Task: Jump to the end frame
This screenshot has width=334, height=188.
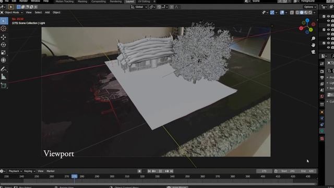Action: 172,171
